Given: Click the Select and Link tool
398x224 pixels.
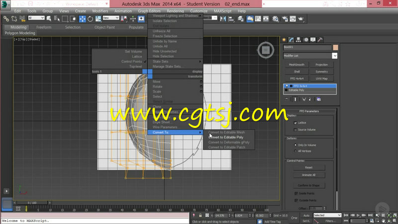Looking at the screenshot, I should [6, 18].
